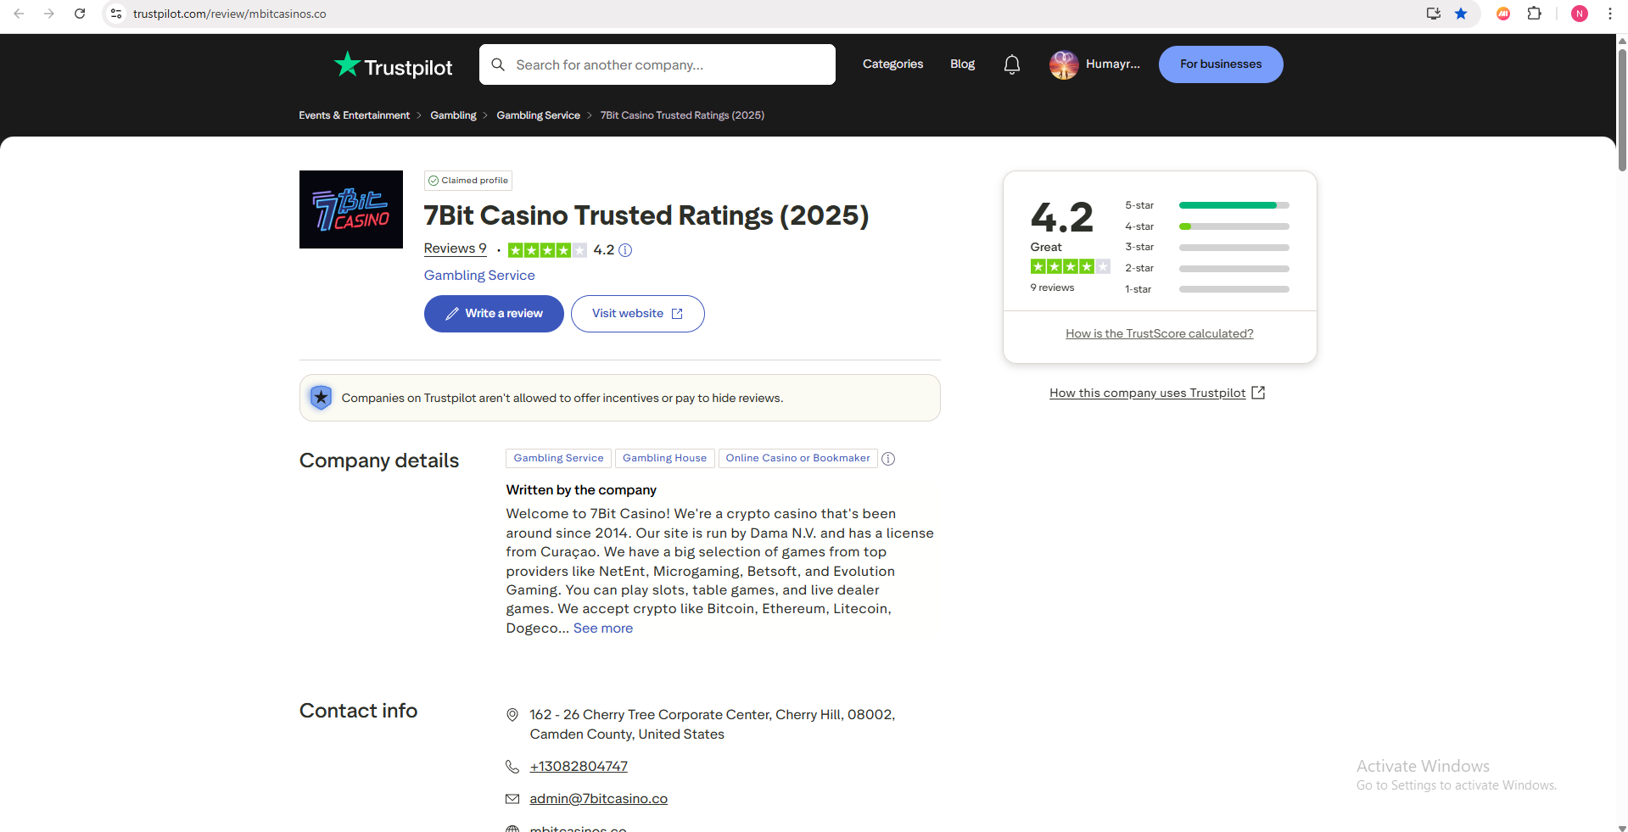1628x832 pixels.
Task: Select the Gambling Service category tag
Action: pos(558,458)
